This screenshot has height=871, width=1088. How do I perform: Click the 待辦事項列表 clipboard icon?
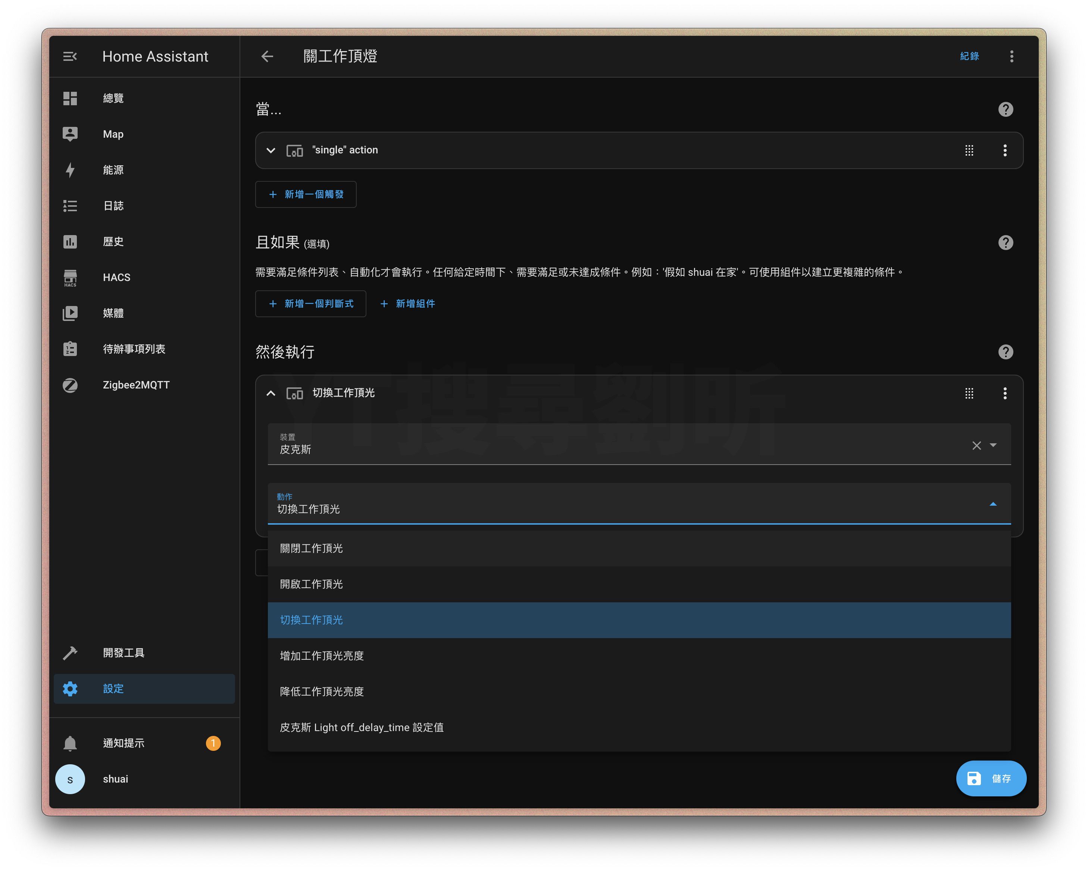coord(70,349)
